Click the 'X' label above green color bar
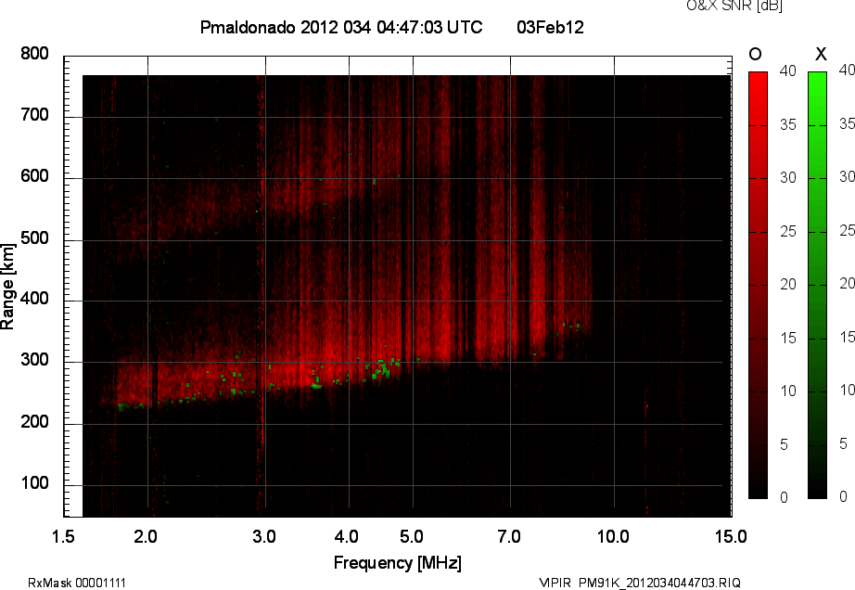Image resolution: width=855 pixels, height=590 pixels. coord(821,54)
